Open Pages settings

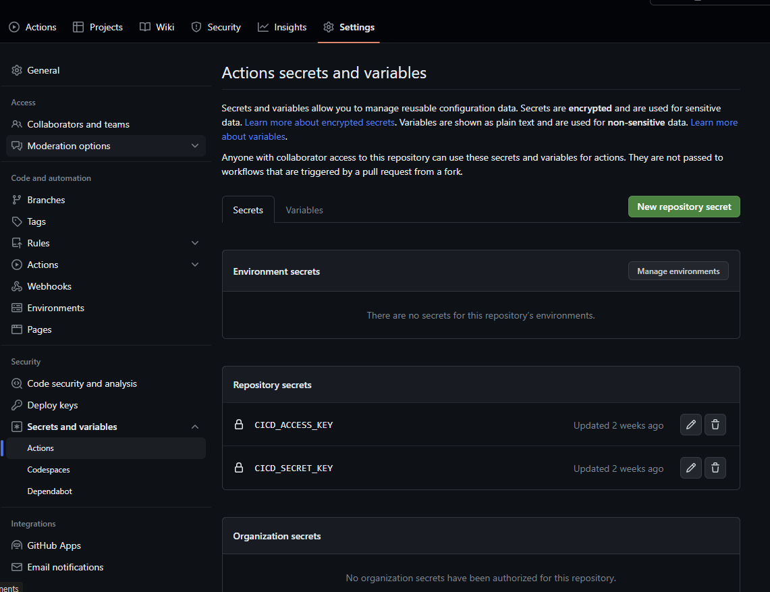pos(106,329)
